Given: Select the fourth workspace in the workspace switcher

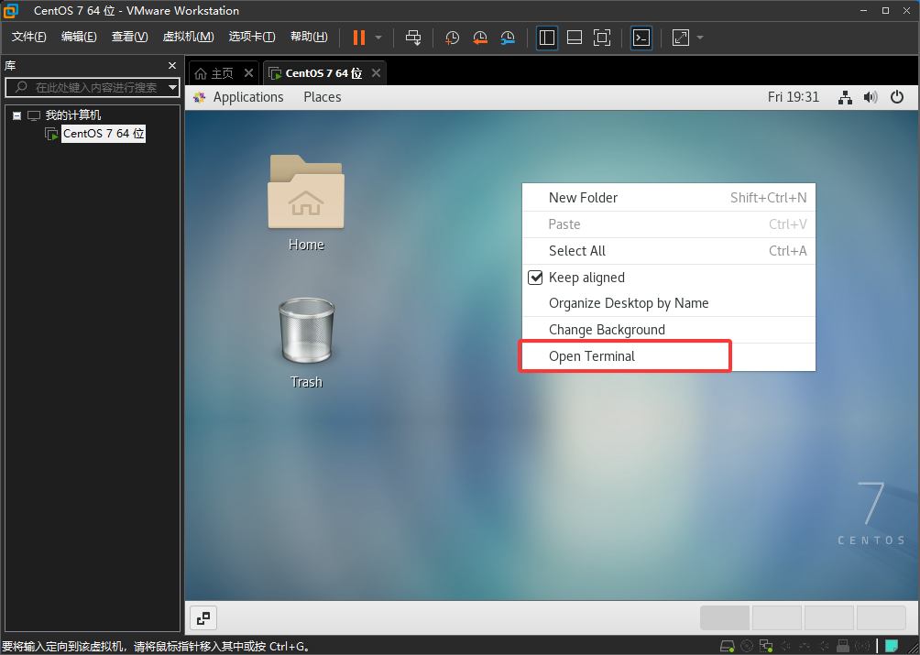Looking at the screenshot, I should point(882,618).
